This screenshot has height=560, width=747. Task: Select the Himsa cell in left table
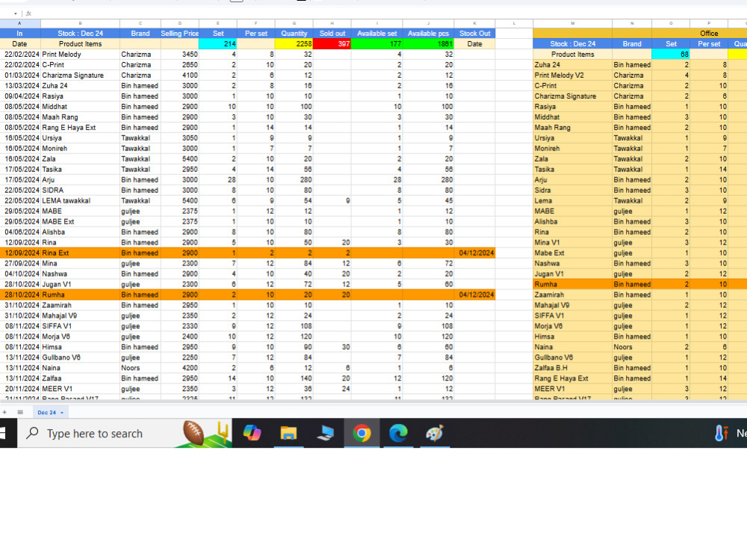80,347
